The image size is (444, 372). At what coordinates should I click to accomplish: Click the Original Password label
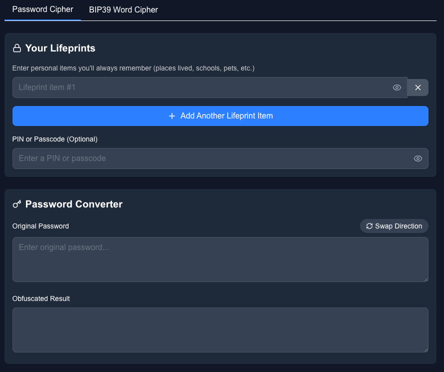coord(40,226)
